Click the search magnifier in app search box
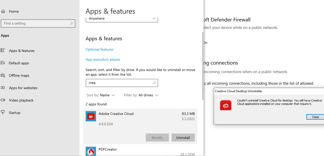Screen dimensions: 324x156 click(x=154, y=83)
